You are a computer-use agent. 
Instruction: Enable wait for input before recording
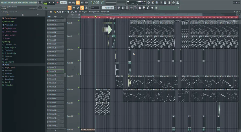point(74,3)
